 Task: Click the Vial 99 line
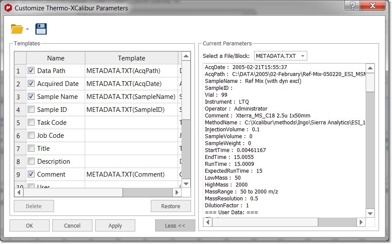pos(216,95)
